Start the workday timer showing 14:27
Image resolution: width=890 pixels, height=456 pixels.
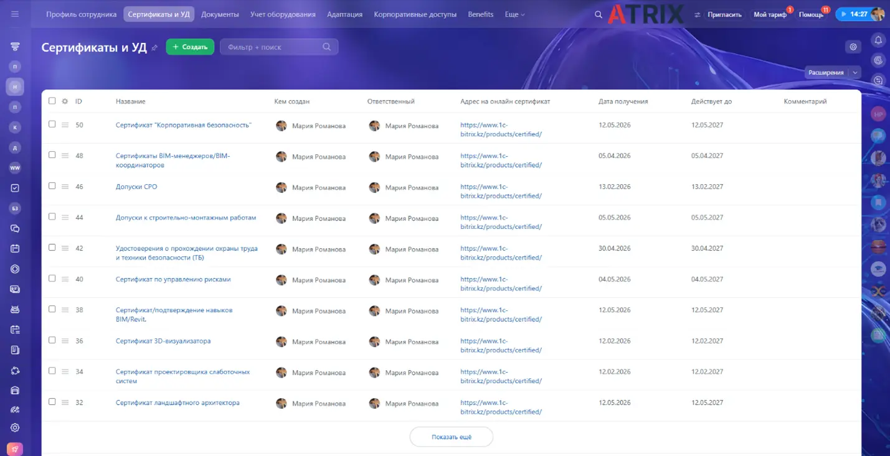853,14
